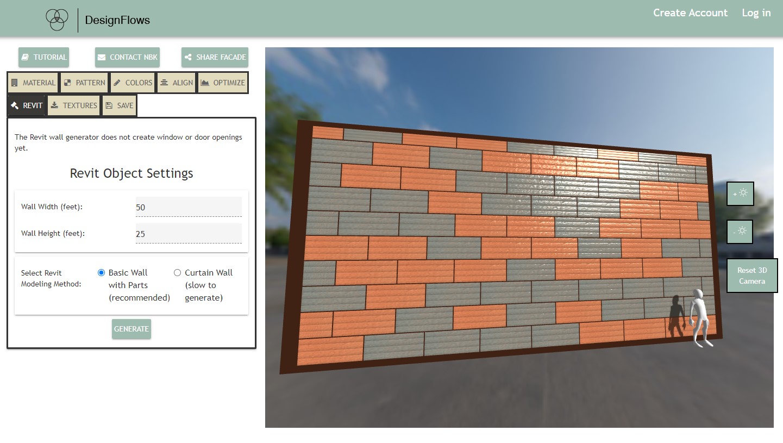The height and width of the screenshot is (443, 783).
Task: Click the Create Account link
Action: (690, 13)
